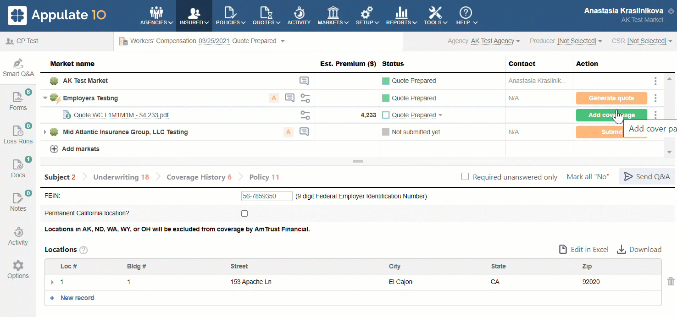Expand the Mid Atlantic Insurance Group row

click(x=45, y=132)
